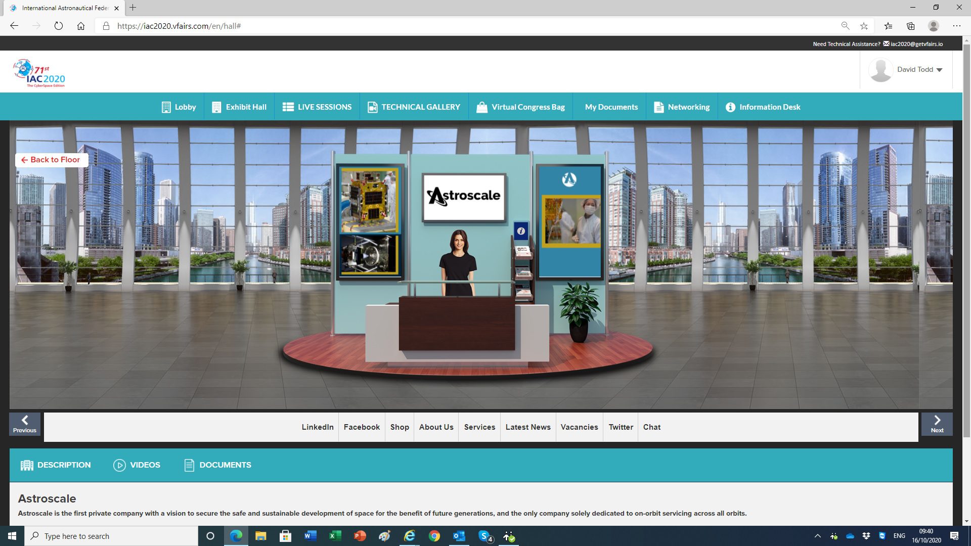Open the Twitter link

(621, 427)
